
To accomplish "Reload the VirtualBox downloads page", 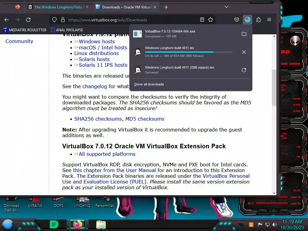I will pyautogui.click(x=28, y=20).
